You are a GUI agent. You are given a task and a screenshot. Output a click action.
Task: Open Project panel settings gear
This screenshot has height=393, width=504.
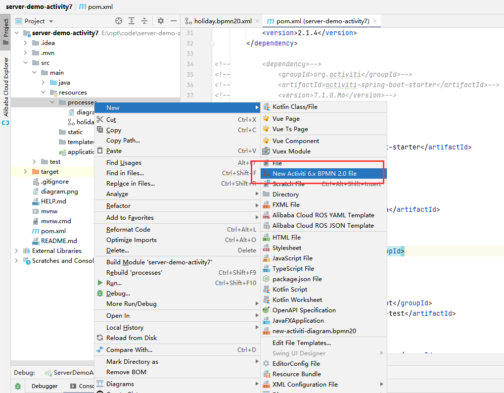click(161, 21)
